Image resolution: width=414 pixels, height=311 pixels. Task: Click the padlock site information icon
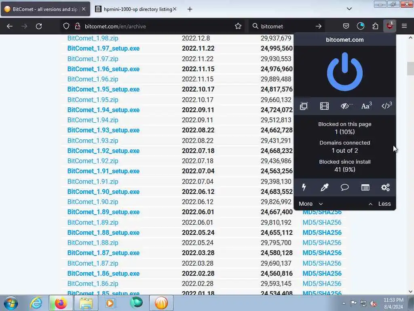point(78,26)
